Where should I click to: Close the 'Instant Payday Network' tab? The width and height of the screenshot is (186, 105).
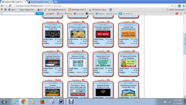[51, 2]
